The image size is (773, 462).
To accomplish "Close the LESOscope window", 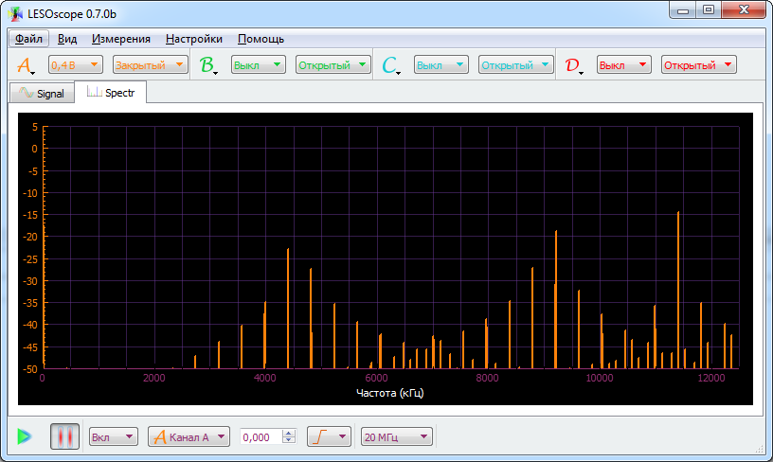I will (744, 9).
